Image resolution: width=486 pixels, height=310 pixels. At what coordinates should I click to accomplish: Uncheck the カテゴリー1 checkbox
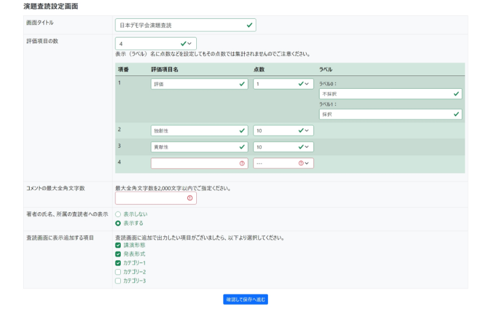pyautogui.click(x=118, y=263)
